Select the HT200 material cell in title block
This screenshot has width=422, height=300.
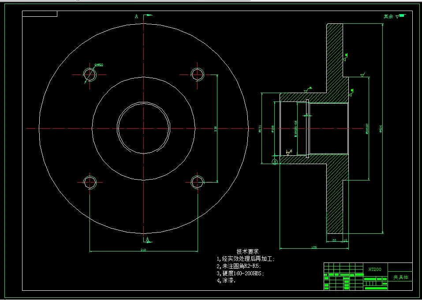375,270
